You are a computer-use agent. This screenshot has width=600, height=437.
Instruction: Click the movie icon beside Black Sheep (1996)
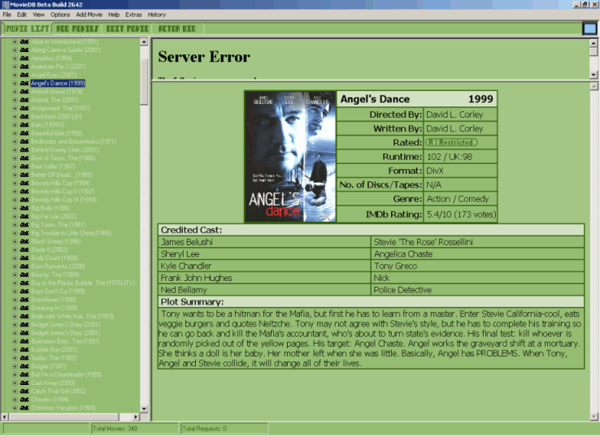pos(24,241)
